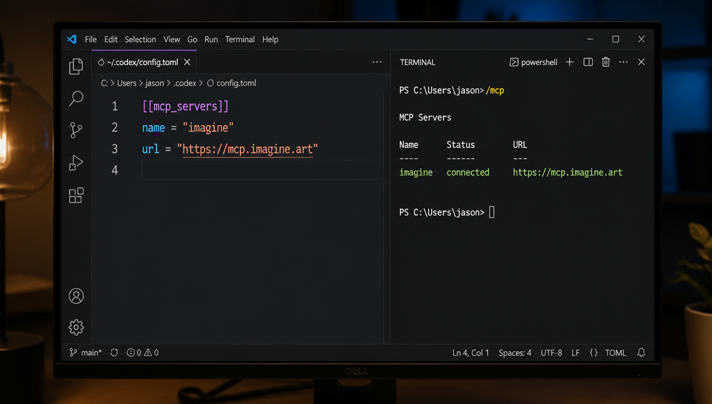Select the ~/.codex/config.toml tab
Viewport: 712px width, 404px height.
(x=144, y=62)
